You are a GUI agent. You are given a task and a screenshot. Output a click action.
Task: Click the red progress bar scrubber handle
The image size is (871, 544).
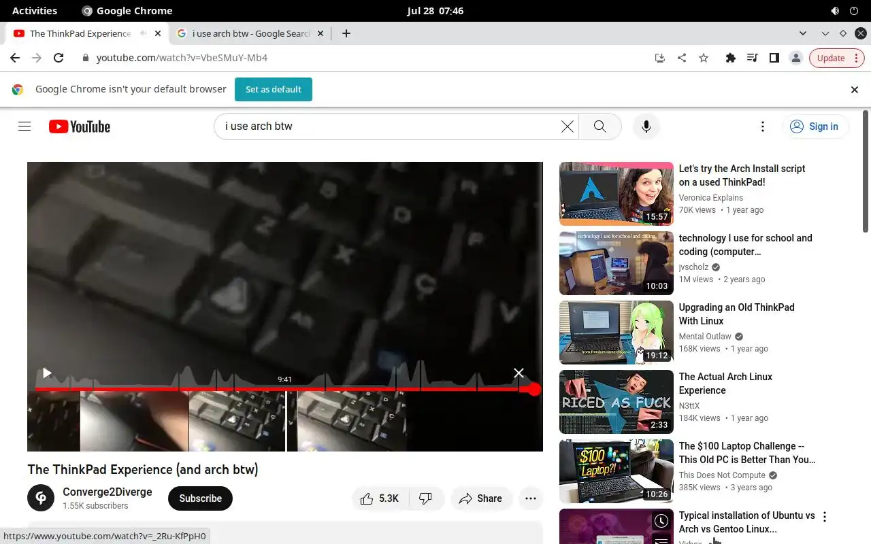[534, 389]
